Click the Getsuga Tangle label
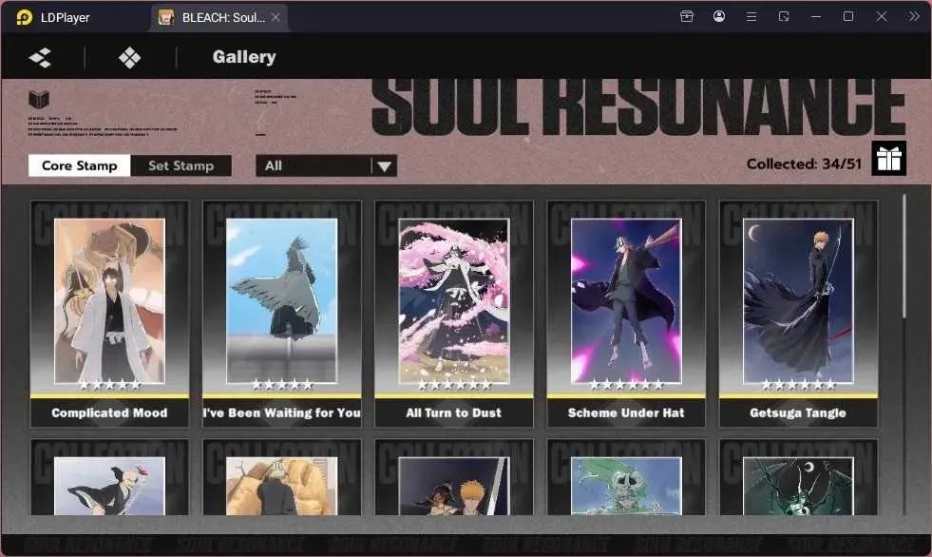Screen dimensions: 932x557 point(798,413)
